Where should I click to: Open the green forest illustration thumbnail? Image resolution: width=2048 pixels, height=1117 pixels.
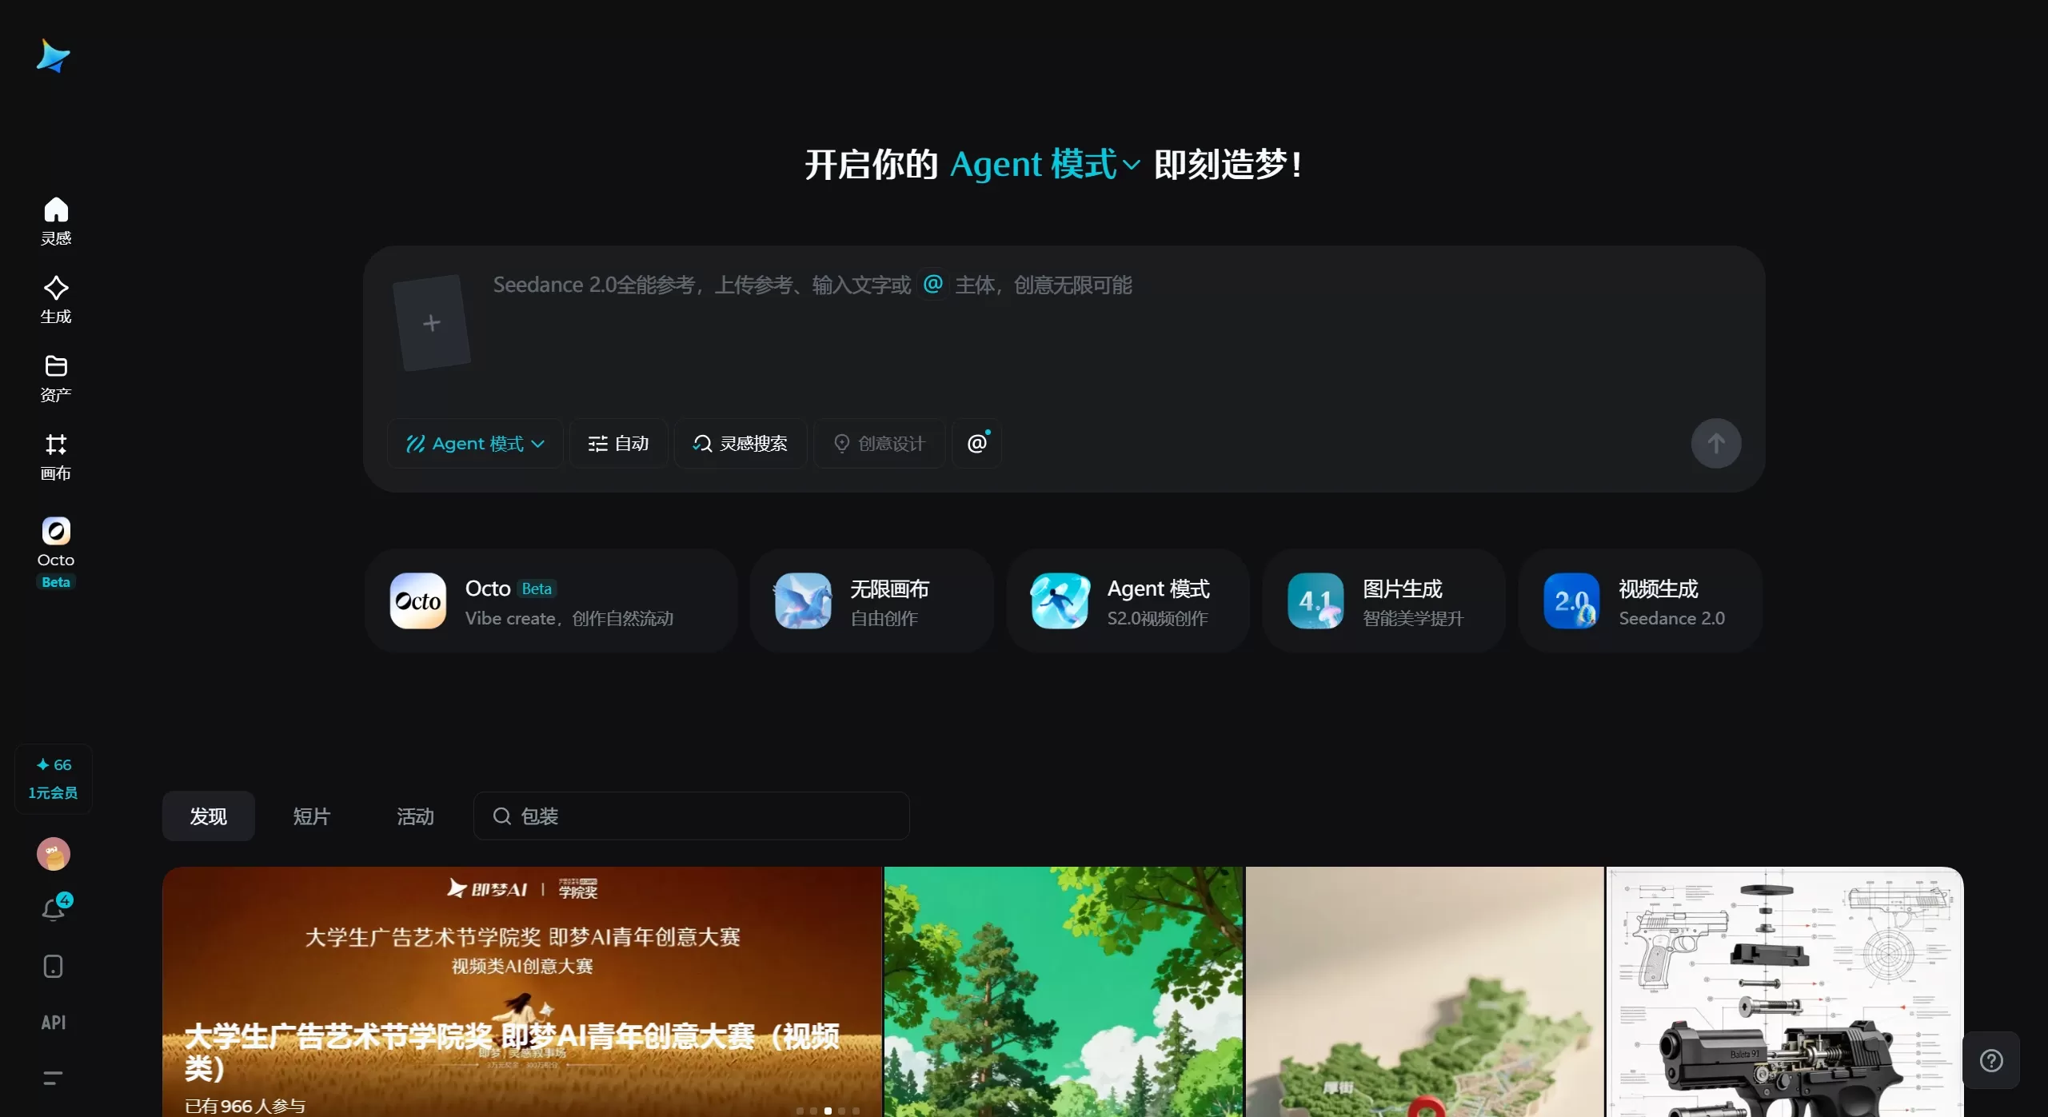(x=1064, y=991)
